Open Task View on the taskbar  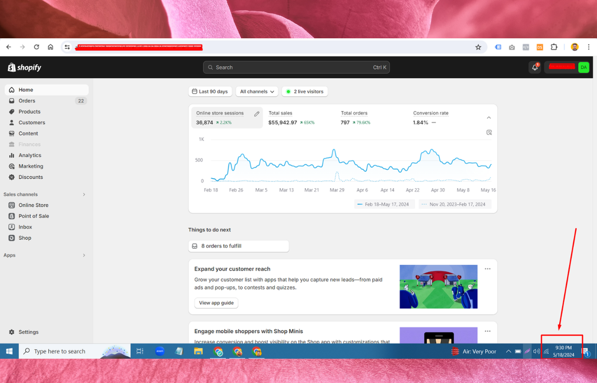pos(140,351)
